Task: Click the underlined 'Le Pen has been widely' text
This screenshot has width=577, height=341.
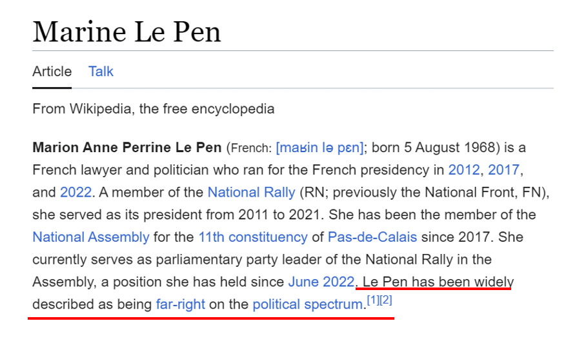Action: pyautogui.click(x=438, y=282)
